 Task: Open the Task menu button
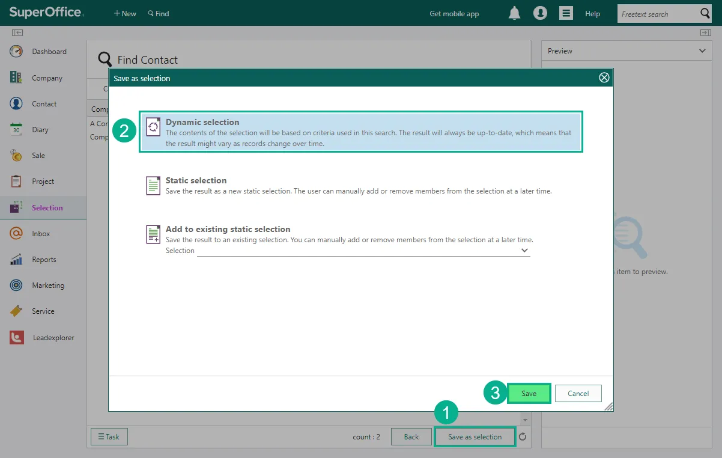109,437
